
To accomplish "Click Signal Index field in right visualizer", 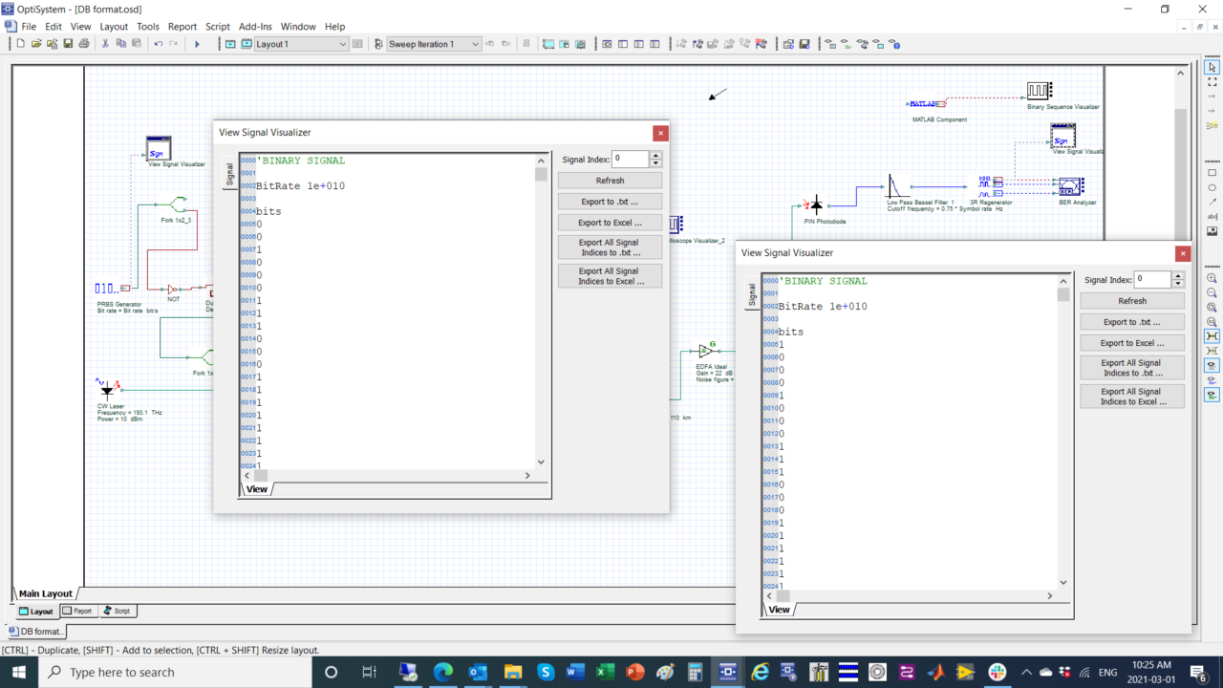I will pos(1150,280).
